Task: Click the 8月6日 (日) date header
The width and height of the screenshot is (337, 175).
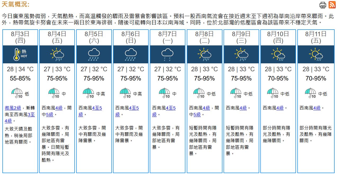Action: coord(131,37)
